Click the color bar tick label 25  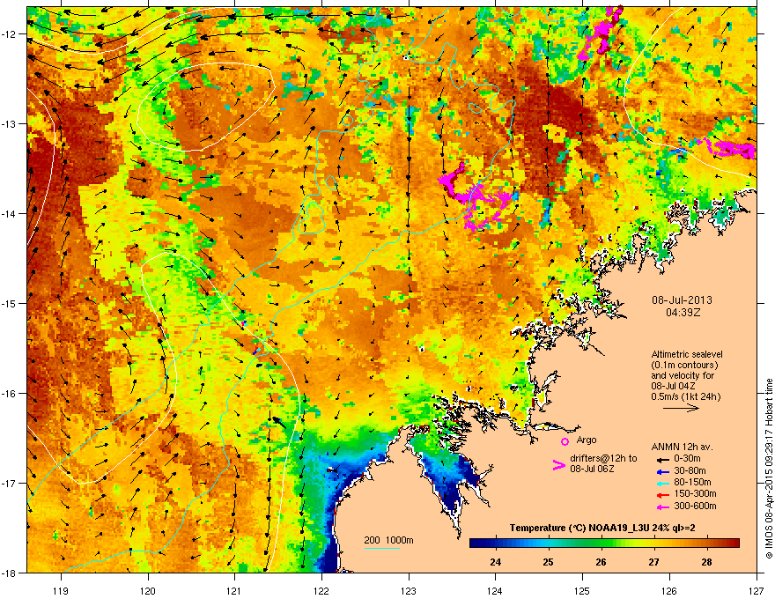548,562
